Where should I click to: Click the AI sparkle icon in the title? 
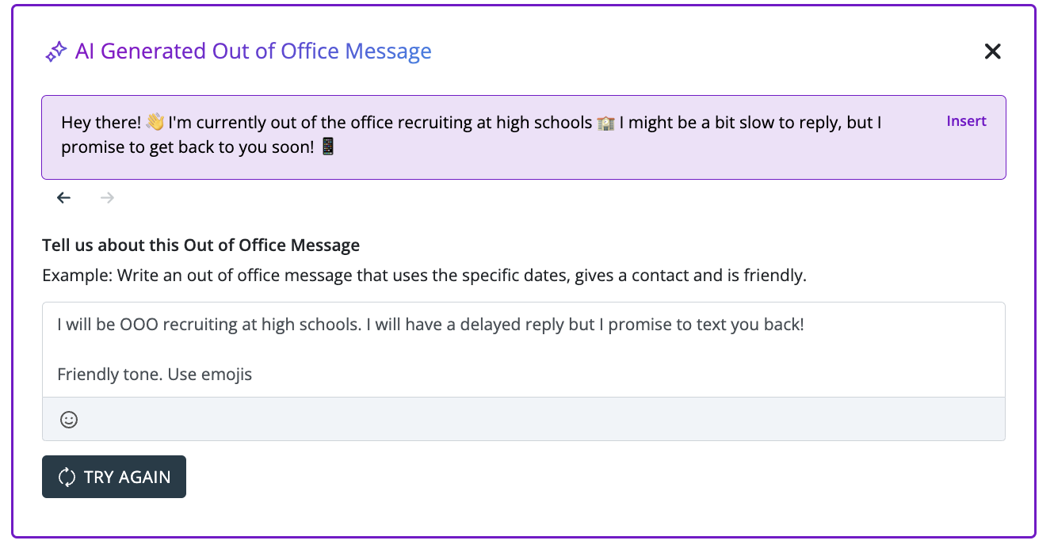(x=55, y=52)
